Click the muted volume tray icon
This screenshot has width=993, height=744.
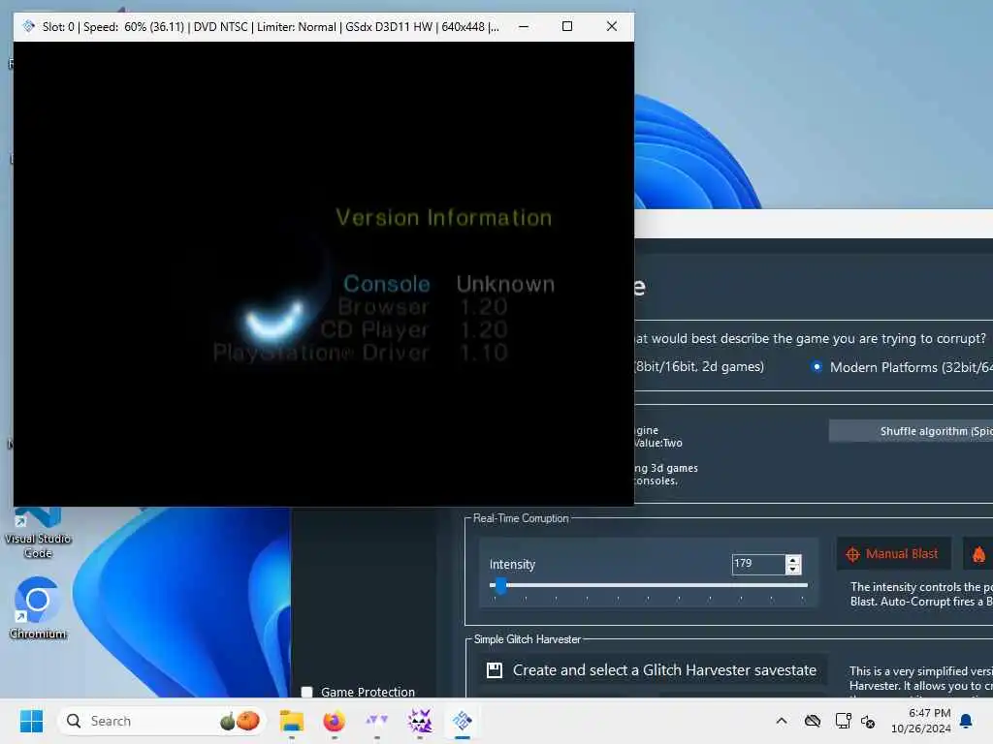868,721
